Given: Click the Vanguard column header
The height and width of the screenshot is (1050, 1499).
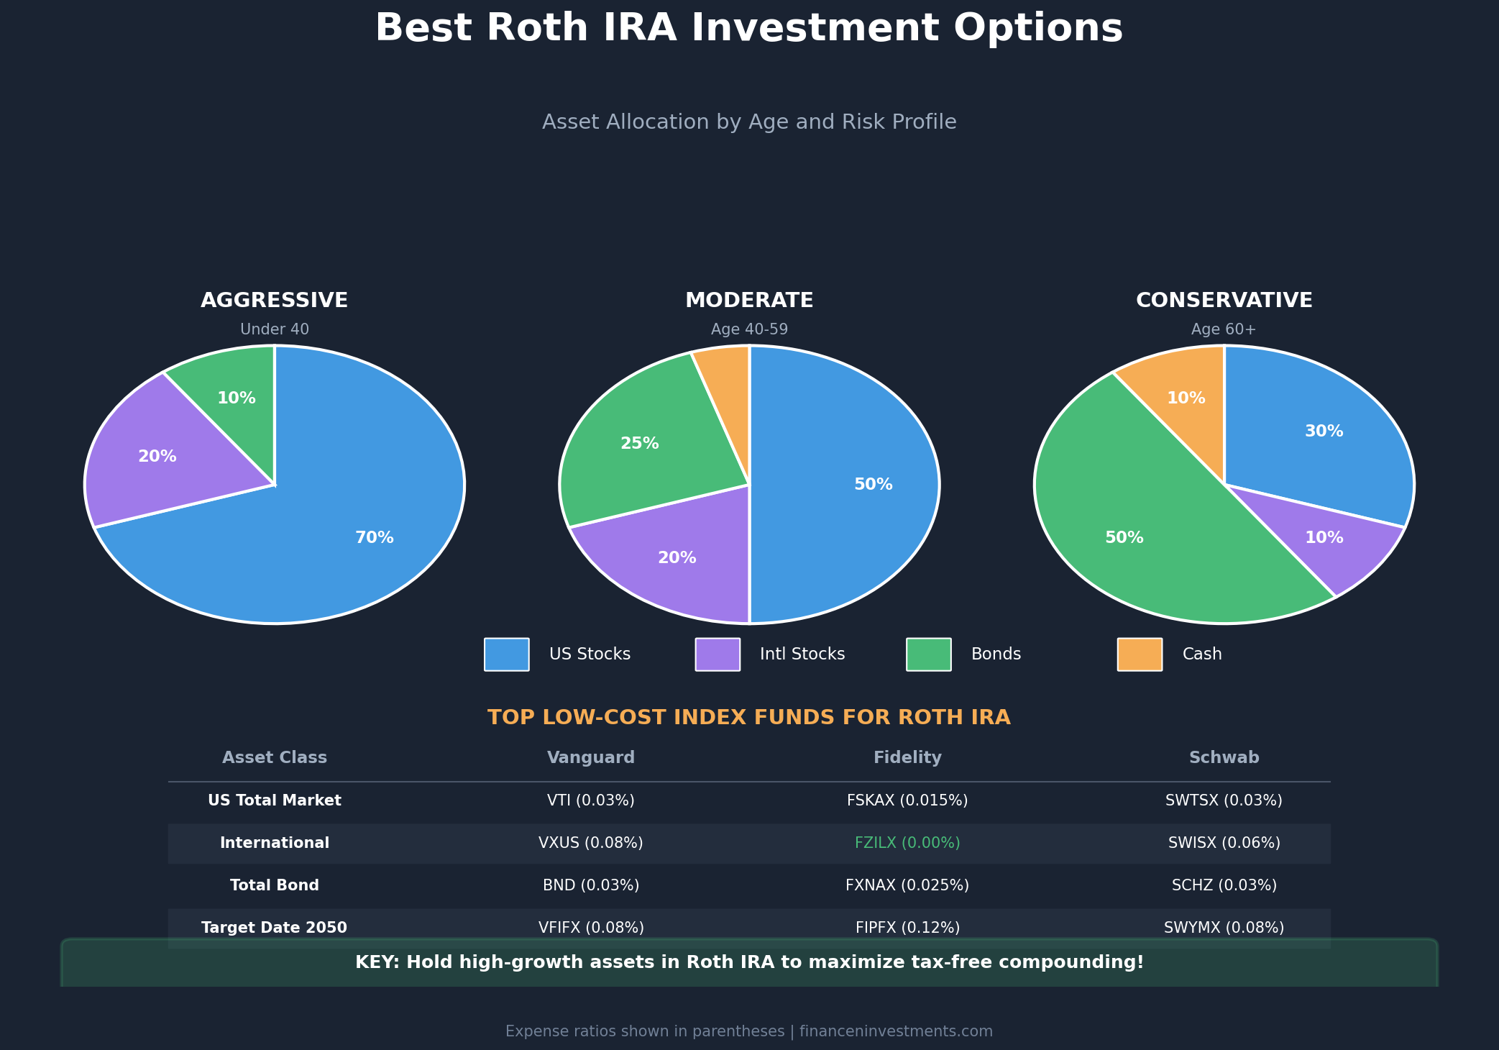Looking at the screenshot, I should point(591,757).
